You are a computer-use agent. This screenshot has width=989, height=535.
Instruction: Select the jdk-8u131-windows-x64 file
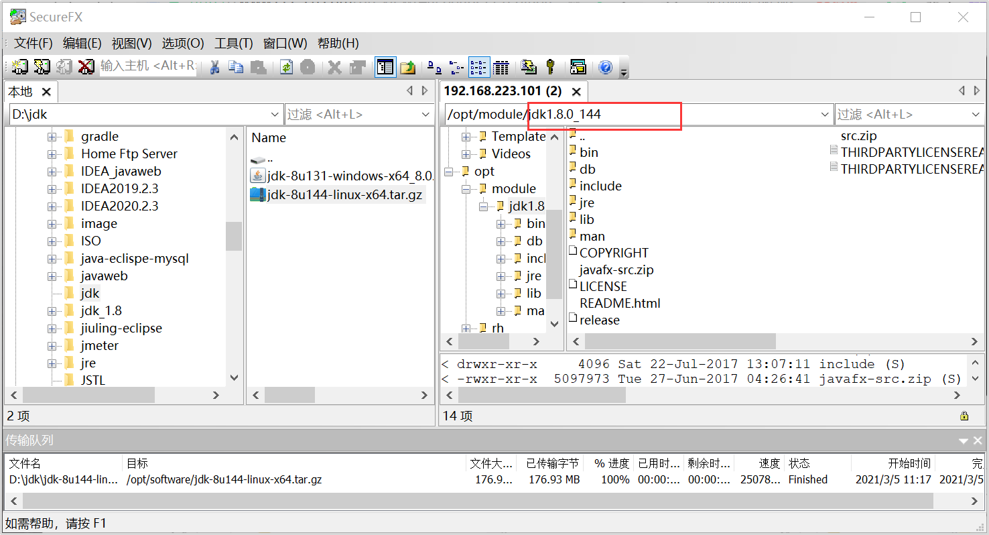(342, 176)
